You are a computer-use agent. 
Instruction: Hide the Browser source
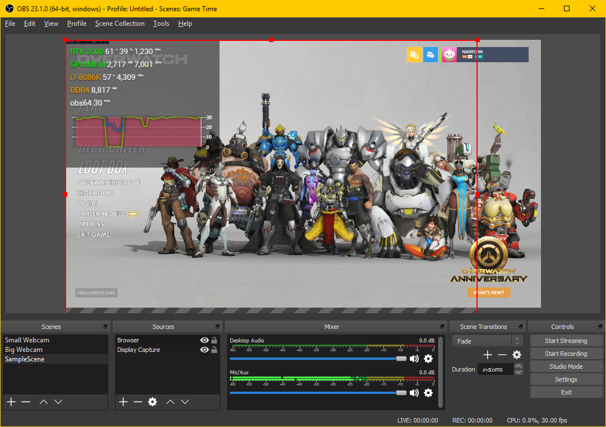(x=204, y=340)
